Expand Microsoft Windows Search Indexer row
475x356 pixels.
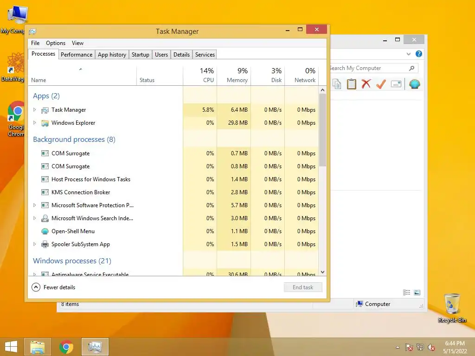point(34,218)
